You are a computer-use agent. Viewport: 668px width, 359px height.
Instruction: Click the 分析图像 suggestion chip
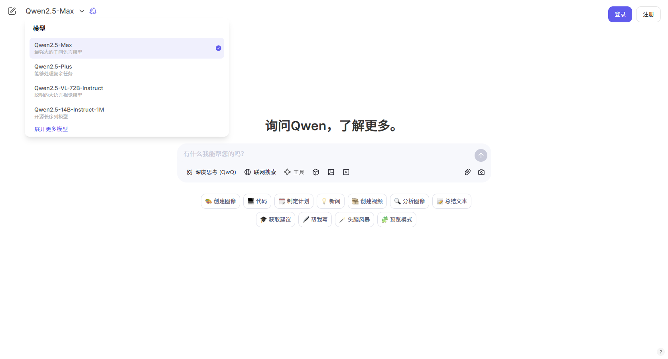[410, 201]
